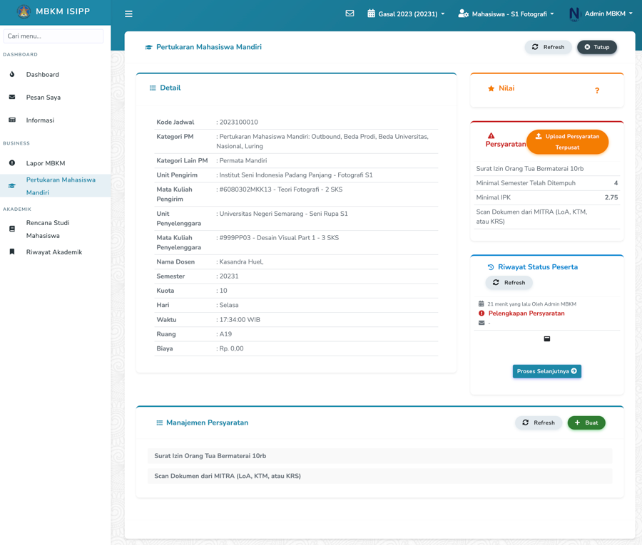
Task: Click Proses Selanjutnya button
Action: click(x=546, y=371)
